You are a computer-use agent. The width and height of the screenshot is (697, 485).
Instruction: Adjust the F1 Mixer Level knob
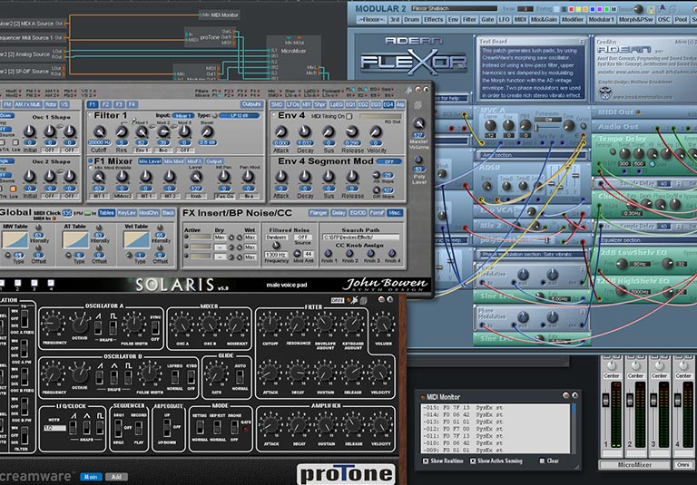[196, 177]
